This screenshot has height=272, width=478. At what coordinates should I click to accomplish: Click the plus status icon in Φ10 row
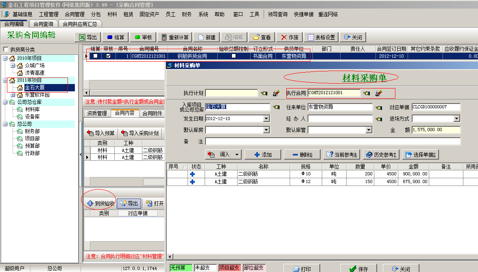[192, 174]
